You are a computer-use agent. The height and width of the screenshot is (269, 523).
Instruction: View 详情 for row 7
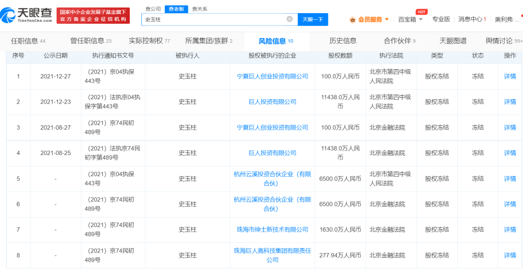(509, 230)
